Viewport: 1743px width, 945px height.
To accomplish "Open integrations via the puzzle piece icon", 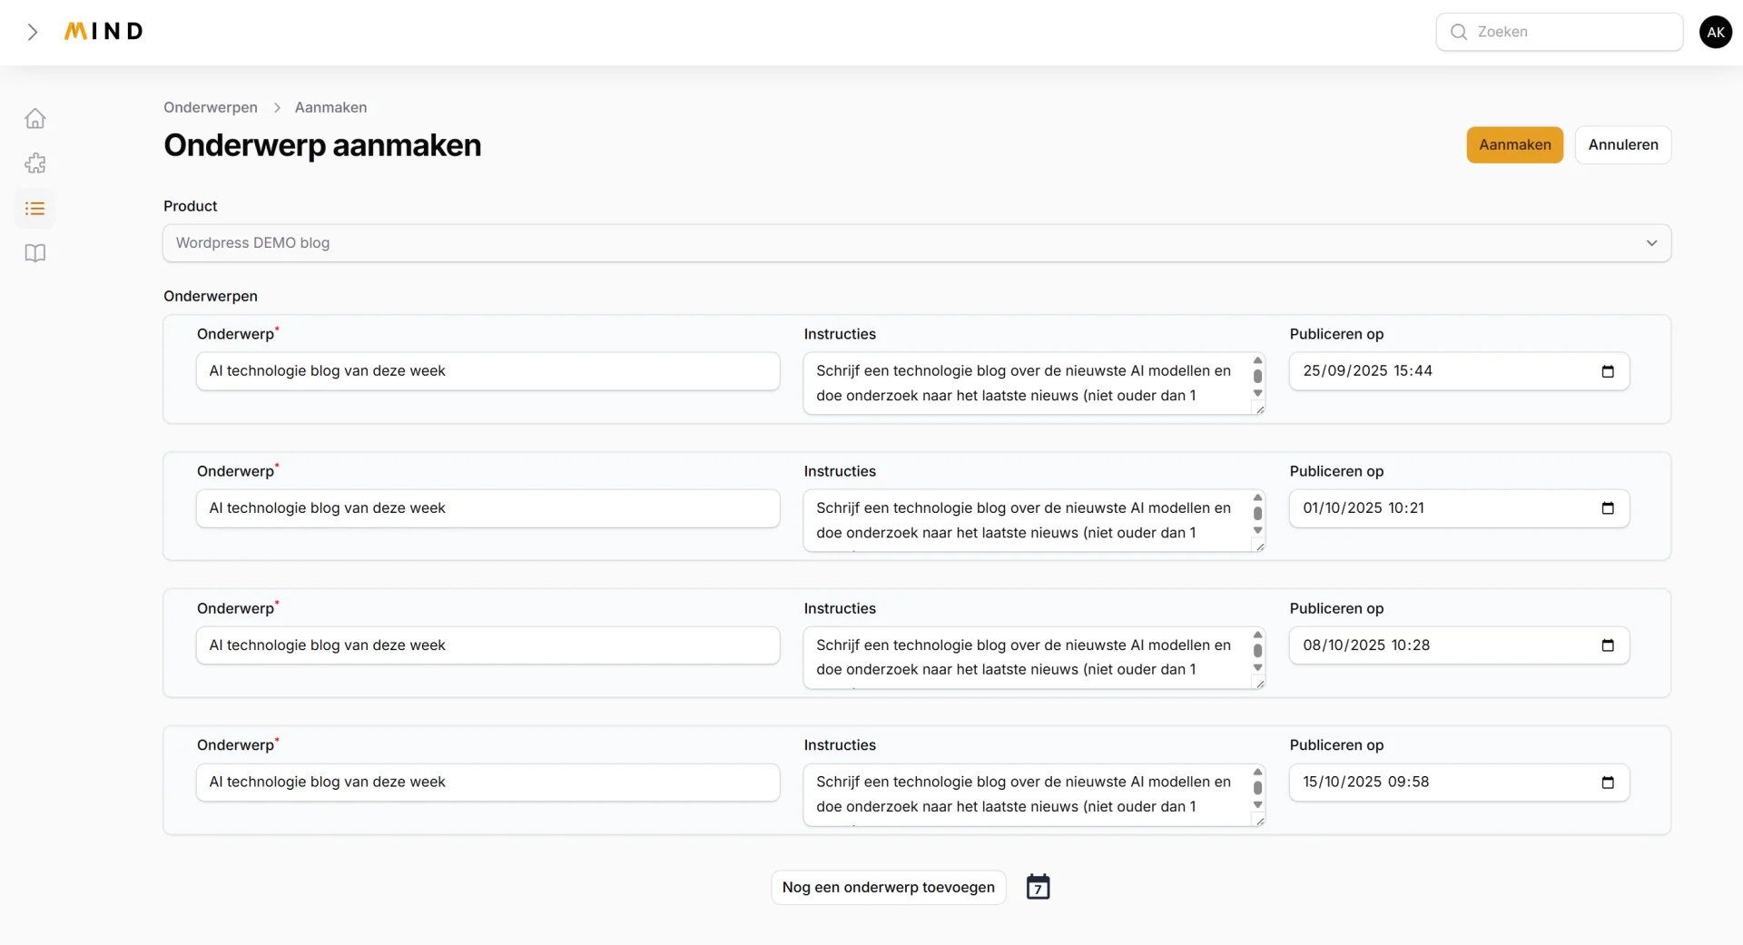I will click(x=34, y=163).
